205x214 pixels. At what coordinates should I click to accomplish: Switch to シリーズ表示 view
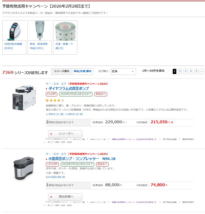coord(62,71)
